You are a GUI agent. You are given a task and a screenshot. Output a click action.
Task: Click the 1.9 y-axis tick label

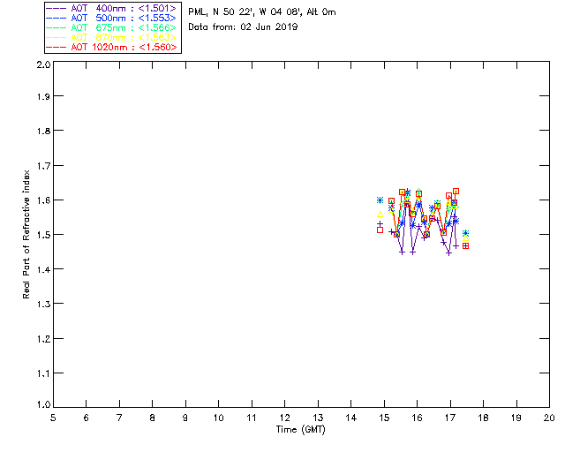[43, 96]
